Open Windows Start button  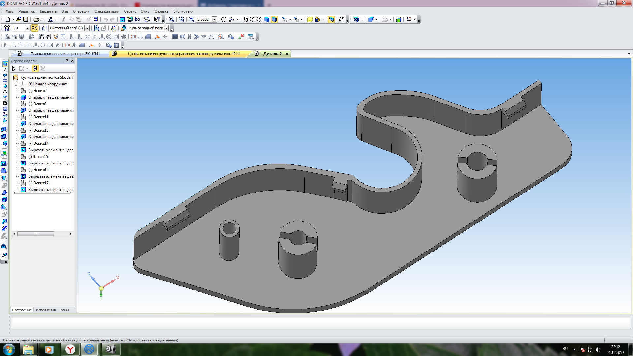point(9,349)
